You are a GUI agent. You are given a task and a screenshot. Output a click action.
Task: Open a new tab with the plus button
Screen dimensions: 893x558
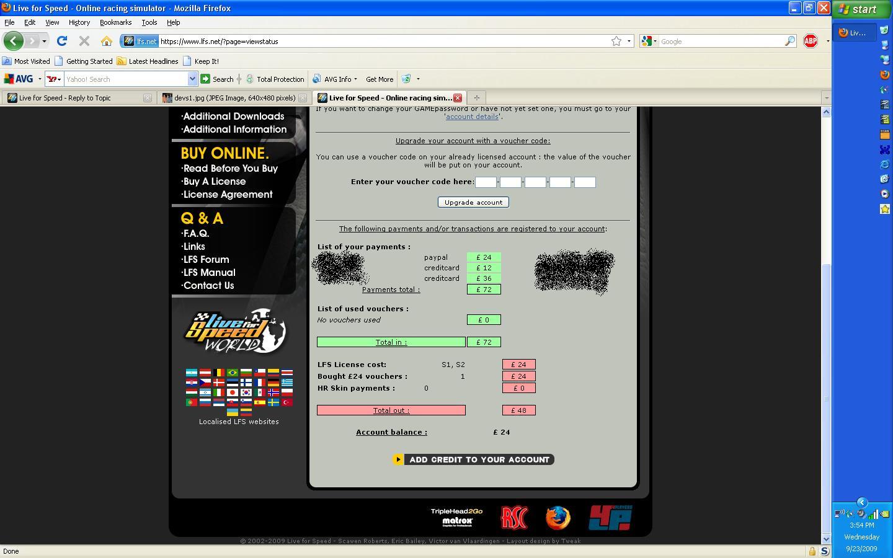pyautogui.click(x=476, y=98)
